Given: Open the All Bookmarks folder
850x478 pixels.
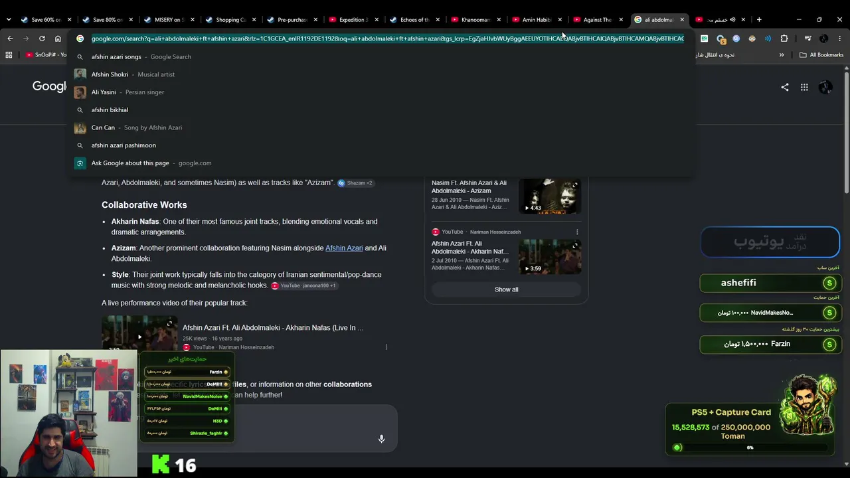Looking at the screenshot, I should [x=821, y=55].
